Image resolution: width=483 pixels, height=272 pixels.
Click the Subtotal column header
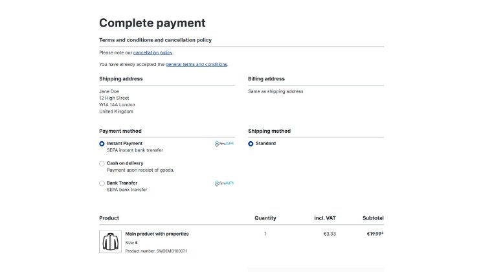[x=373, y=218]
